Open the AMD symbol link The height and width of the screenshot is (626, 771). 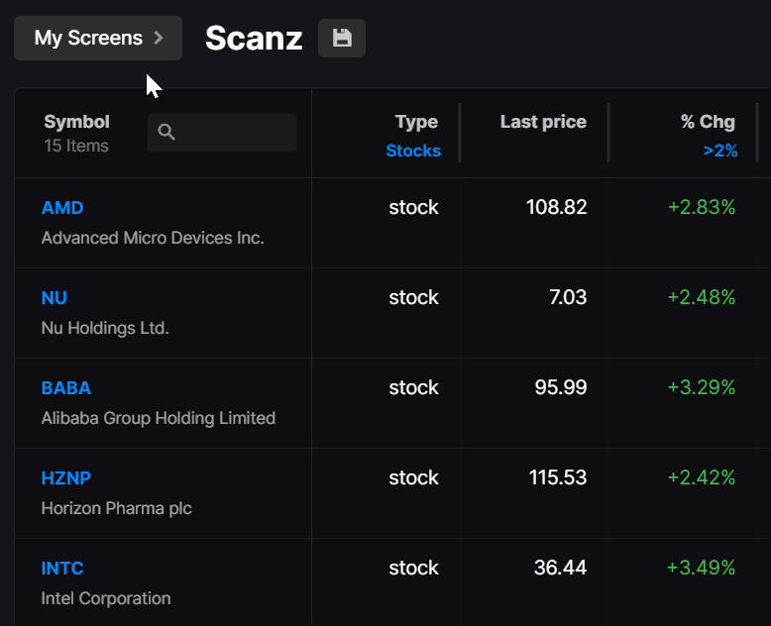click(x=62, y=208)
